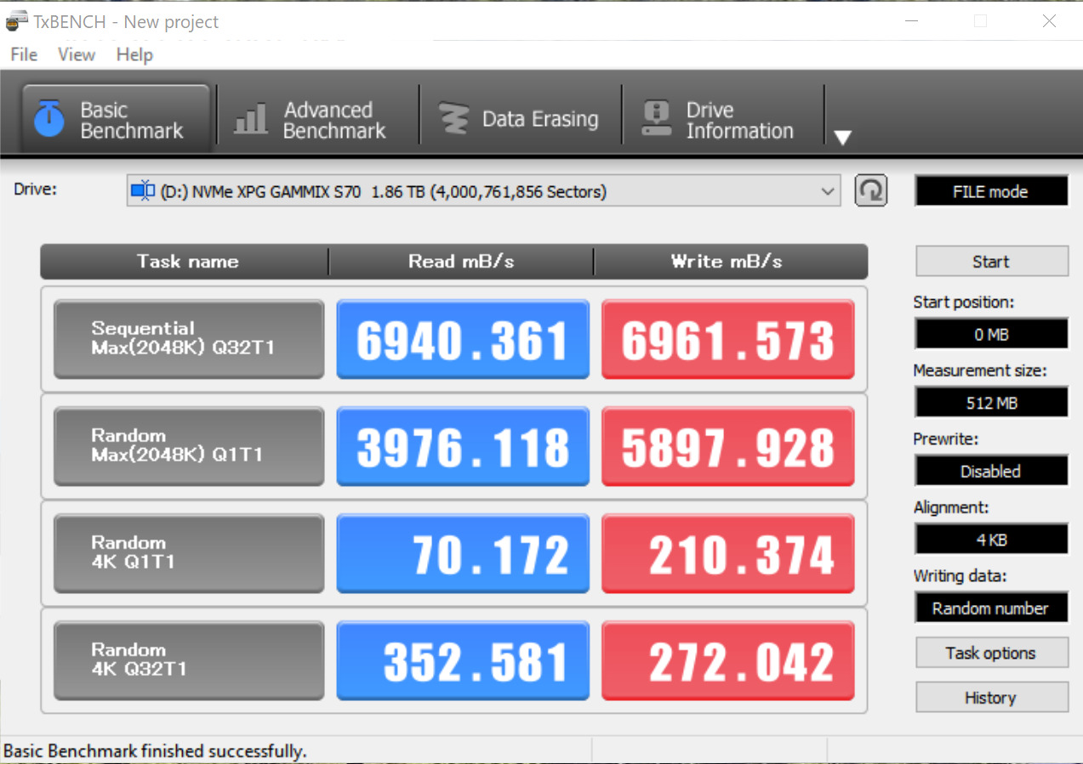This screenshot has height=764, width=1083.
Task: Open the Drive selection dropdown
Action: point(827,191)
